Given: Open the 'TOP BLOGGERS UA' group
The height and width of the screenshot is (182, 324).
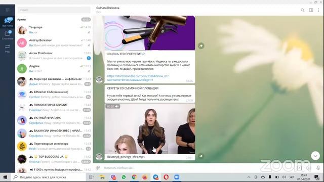Looking at the screenshot, I should 54,159.
